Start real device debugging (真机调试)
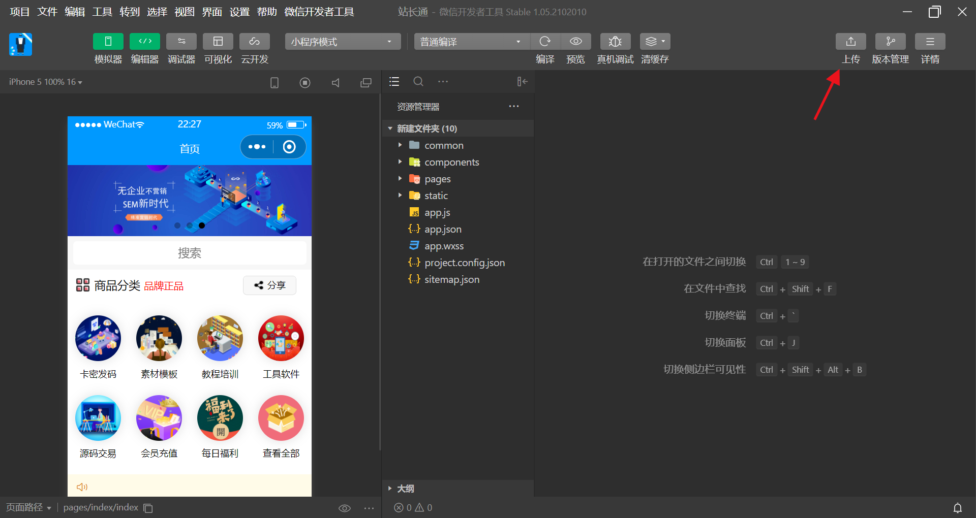Image resolution: width=976 pixels, height=518 pixels. coord(616,42)
